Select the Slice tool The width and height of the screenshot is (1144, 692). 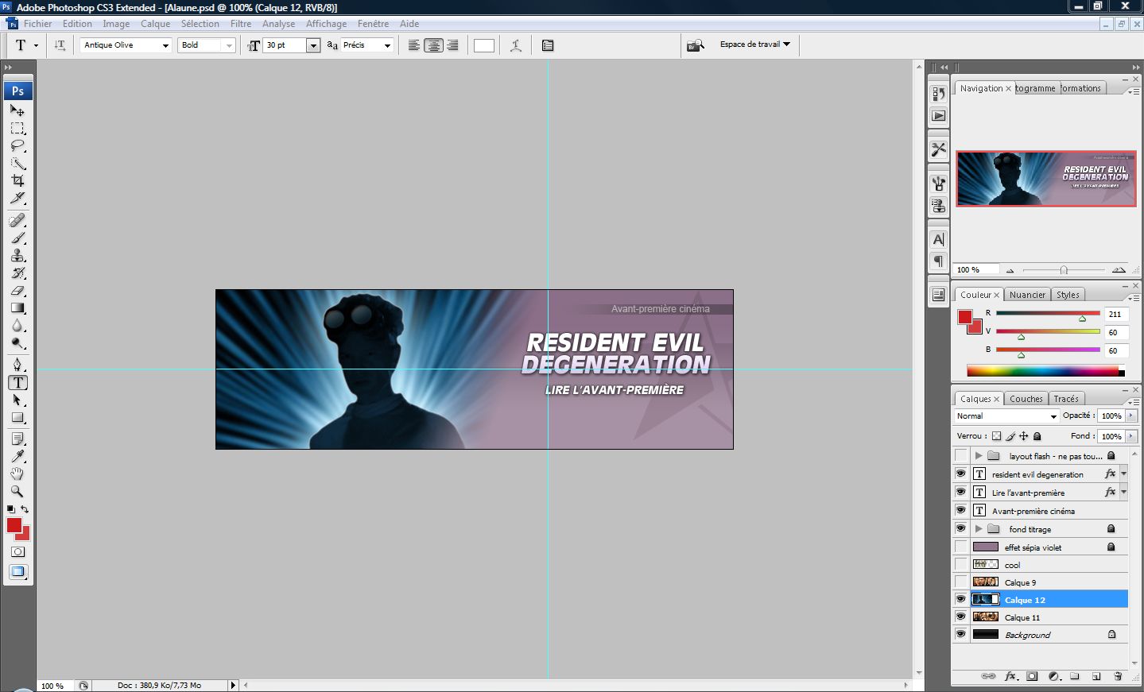(x=17, y=198)
